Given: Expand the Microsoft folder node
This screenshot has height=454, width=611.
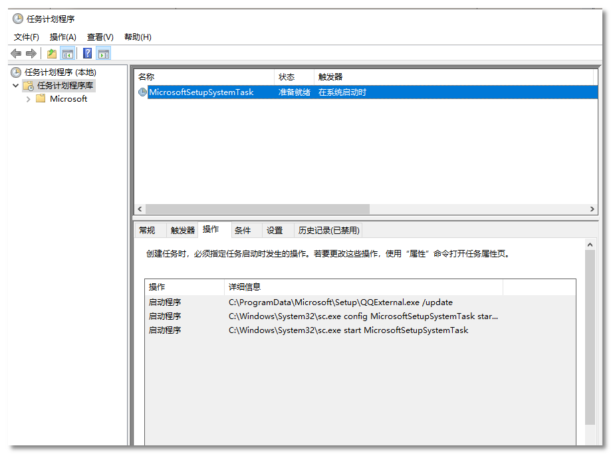Looking at the screenshot, I should point(28,99).
